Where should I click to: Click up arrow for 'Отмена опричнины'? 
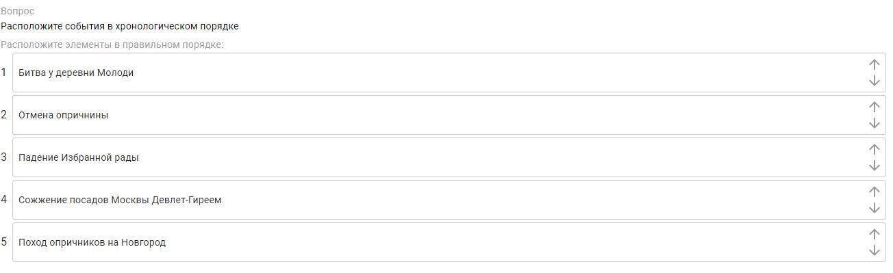click(x=874, y=107)
